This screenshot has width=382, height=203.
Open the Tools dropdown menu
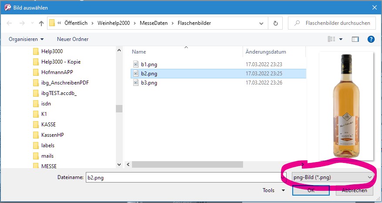[271, 190]
